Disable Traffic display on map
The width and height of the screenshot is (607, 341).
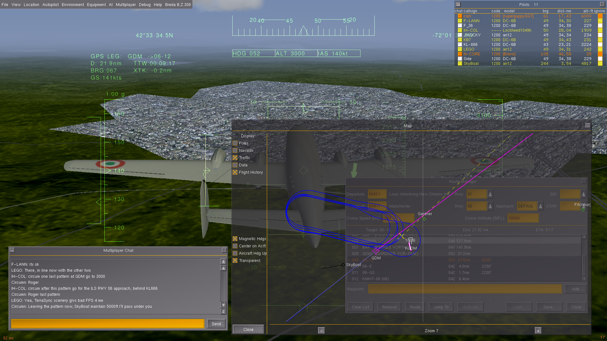click(235, 158)
